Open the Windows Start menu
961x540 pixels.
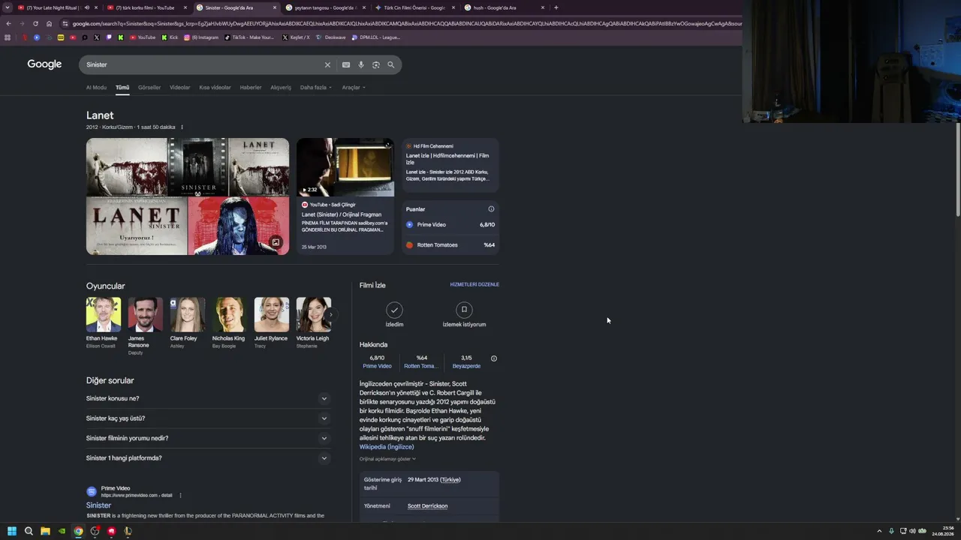coord(12,531)
